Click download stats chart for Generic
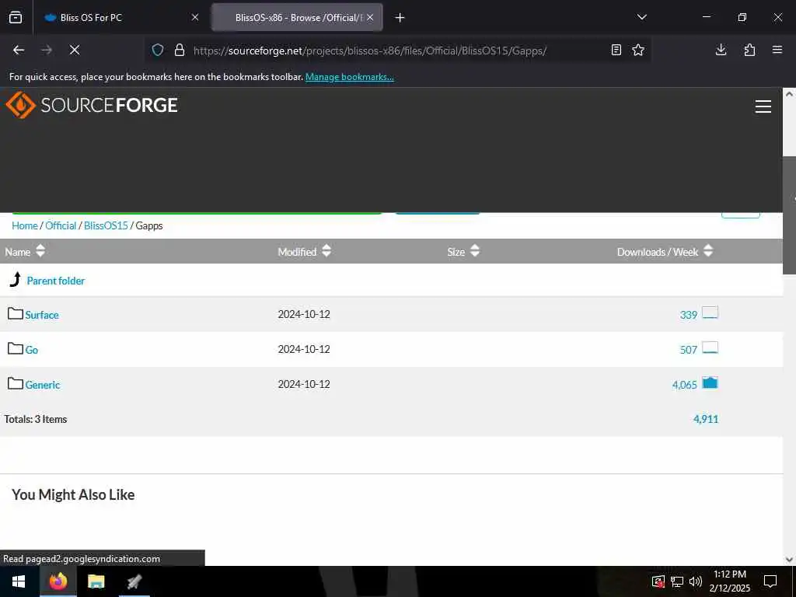796x597 pixels. coord(710,382)
